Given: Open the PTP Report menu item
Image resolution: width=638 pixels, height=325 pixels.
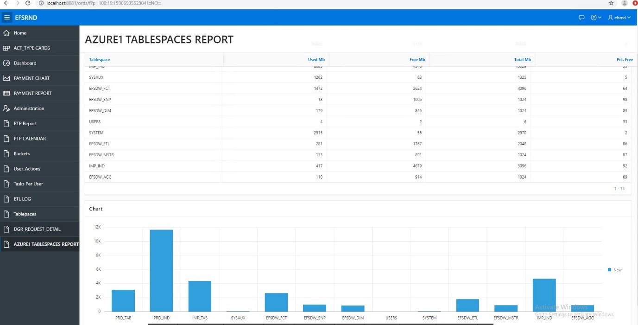Looking at the screenshot, I should [25, 124].
